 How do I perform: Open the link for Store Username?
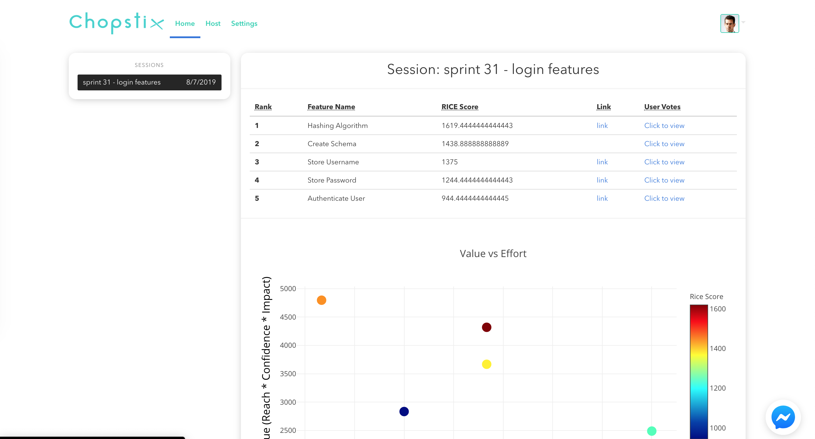click(x=602, y=162)
